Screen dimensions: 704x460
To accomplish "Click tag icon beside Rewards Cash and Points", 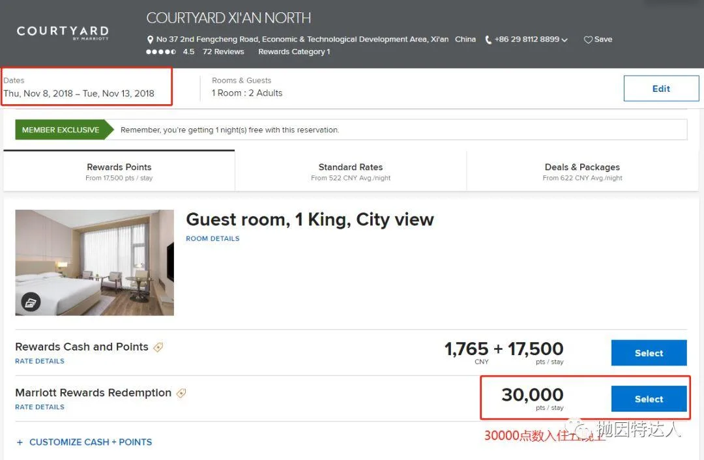I will tap(158, 347).
